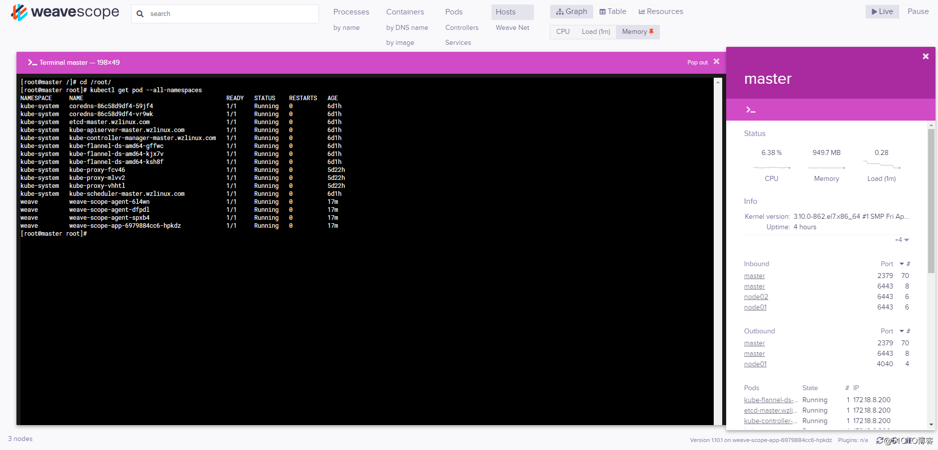Open etcd-master pod link
The height and width of the screenshot is (450, 938).
[771, 411]
